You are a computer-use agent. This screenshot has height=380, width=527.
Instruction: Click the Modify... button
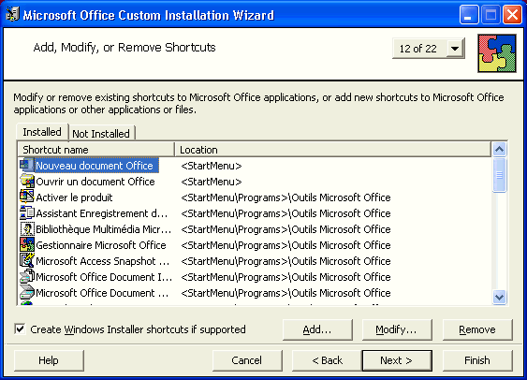click(x=397, y=329)
